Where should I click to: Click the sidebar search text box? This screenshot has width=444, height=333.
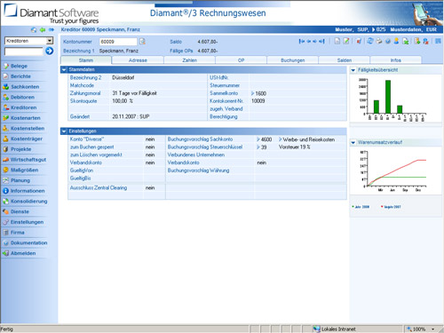[24, 52]
